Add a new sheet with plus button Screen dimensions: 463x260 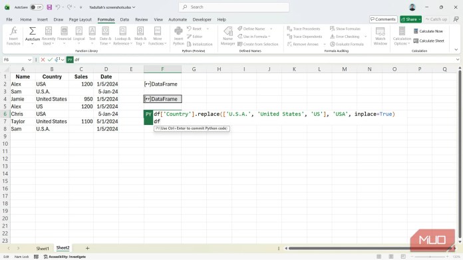click(87, 248)
